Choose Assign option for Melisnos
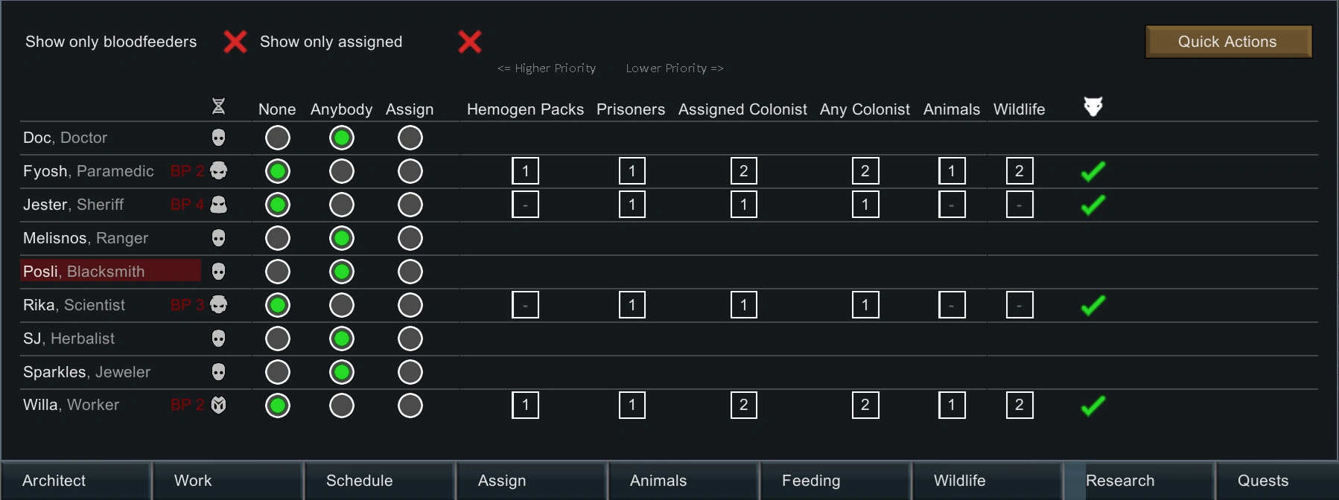Viewport: 1339px width, 500px height. click(410, 238)
